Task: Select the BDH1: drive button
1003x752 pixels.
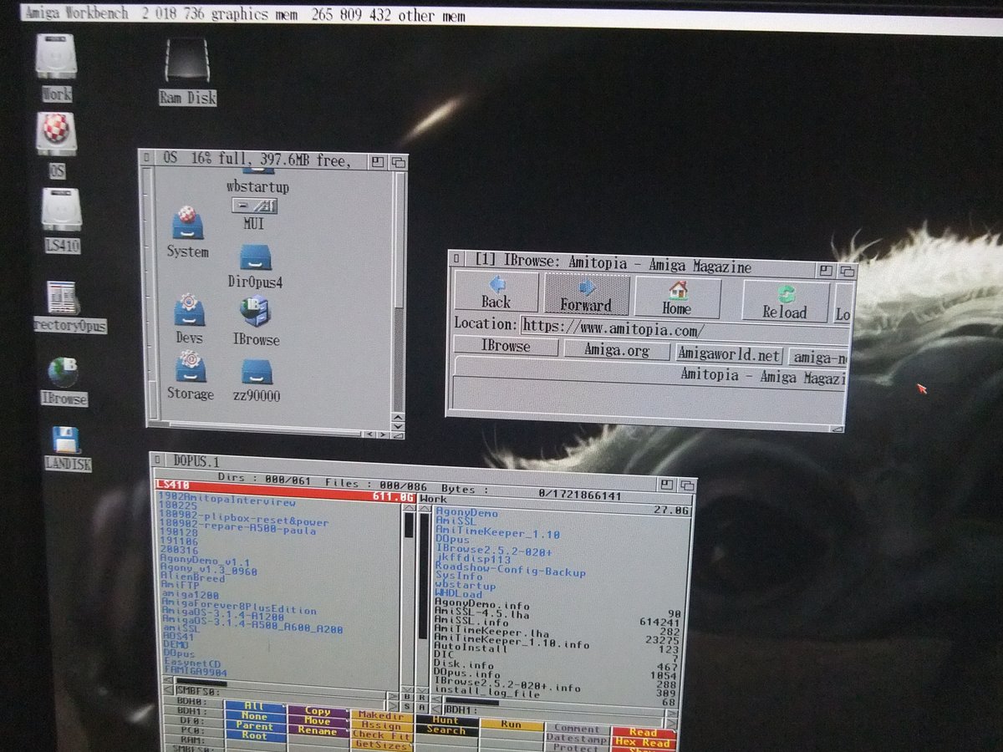Action: [192, 711]
